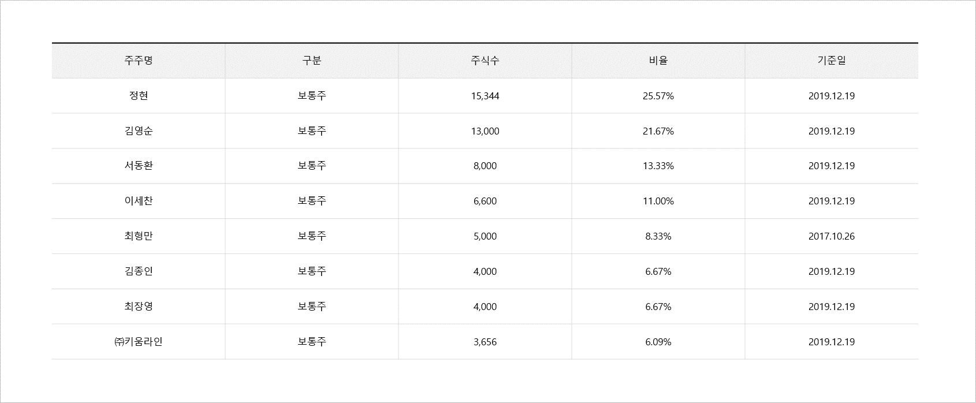Click the 2017.10.26 date cell
The image size is (976, 403).
(832, 236)
